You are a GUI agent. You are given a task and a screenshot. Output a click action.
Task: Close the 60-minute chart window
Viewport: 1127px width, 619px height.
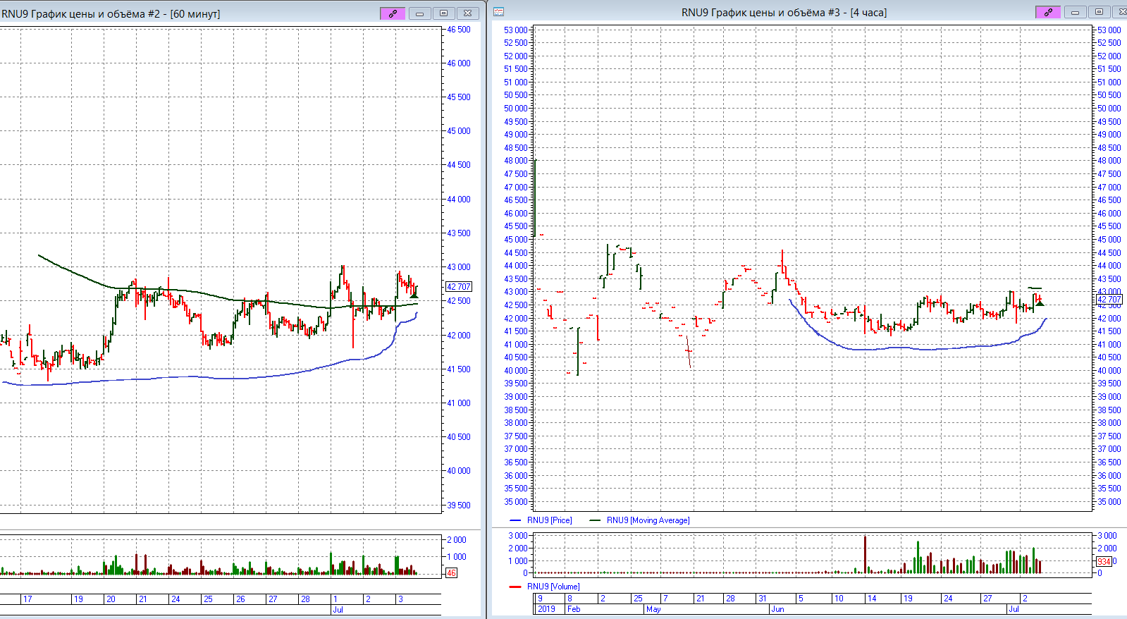point(467,13)
